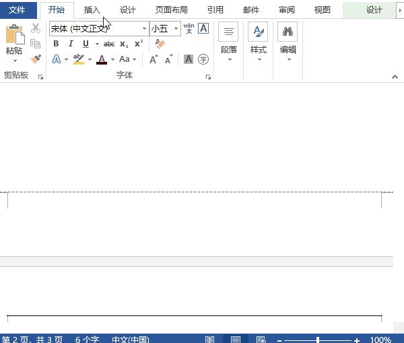Switch to the 邮件 Mailings tab

(x=251, y=10)
